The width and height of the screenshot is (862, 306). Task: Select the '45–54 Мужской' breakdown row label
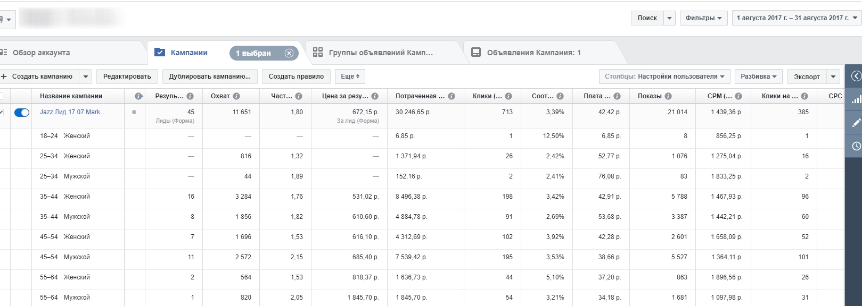65,257
